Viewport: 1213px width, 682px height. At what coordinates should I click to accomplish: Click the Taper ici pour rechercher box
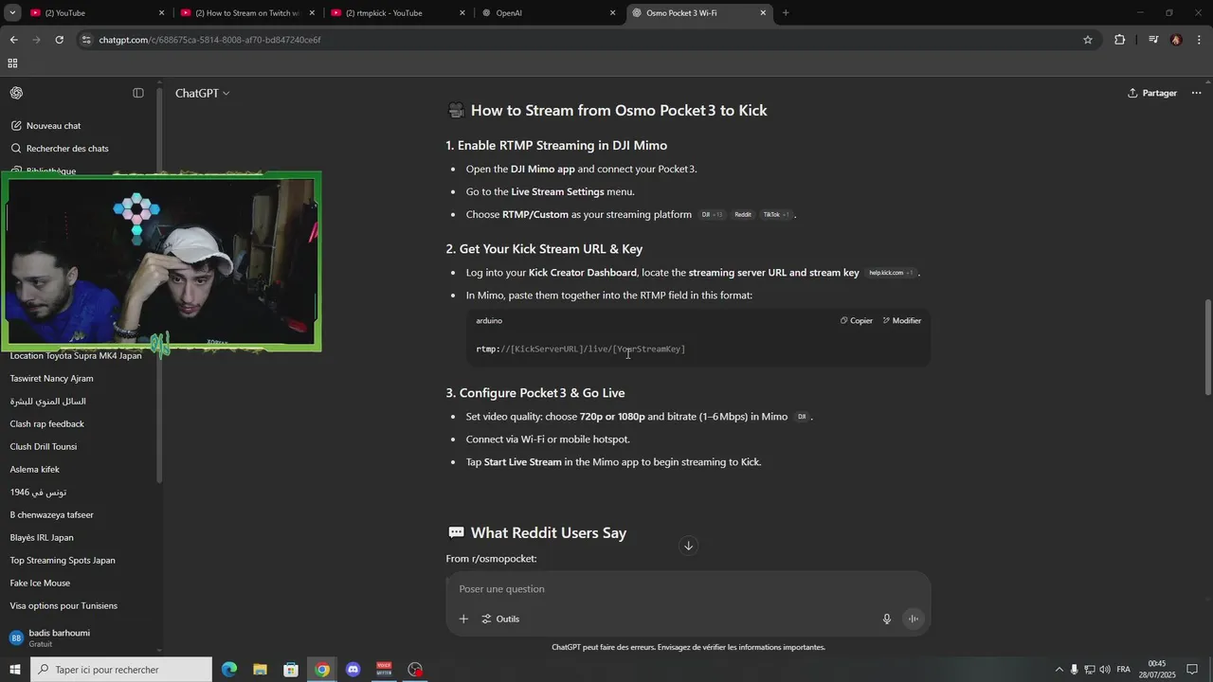coord(120,670)
